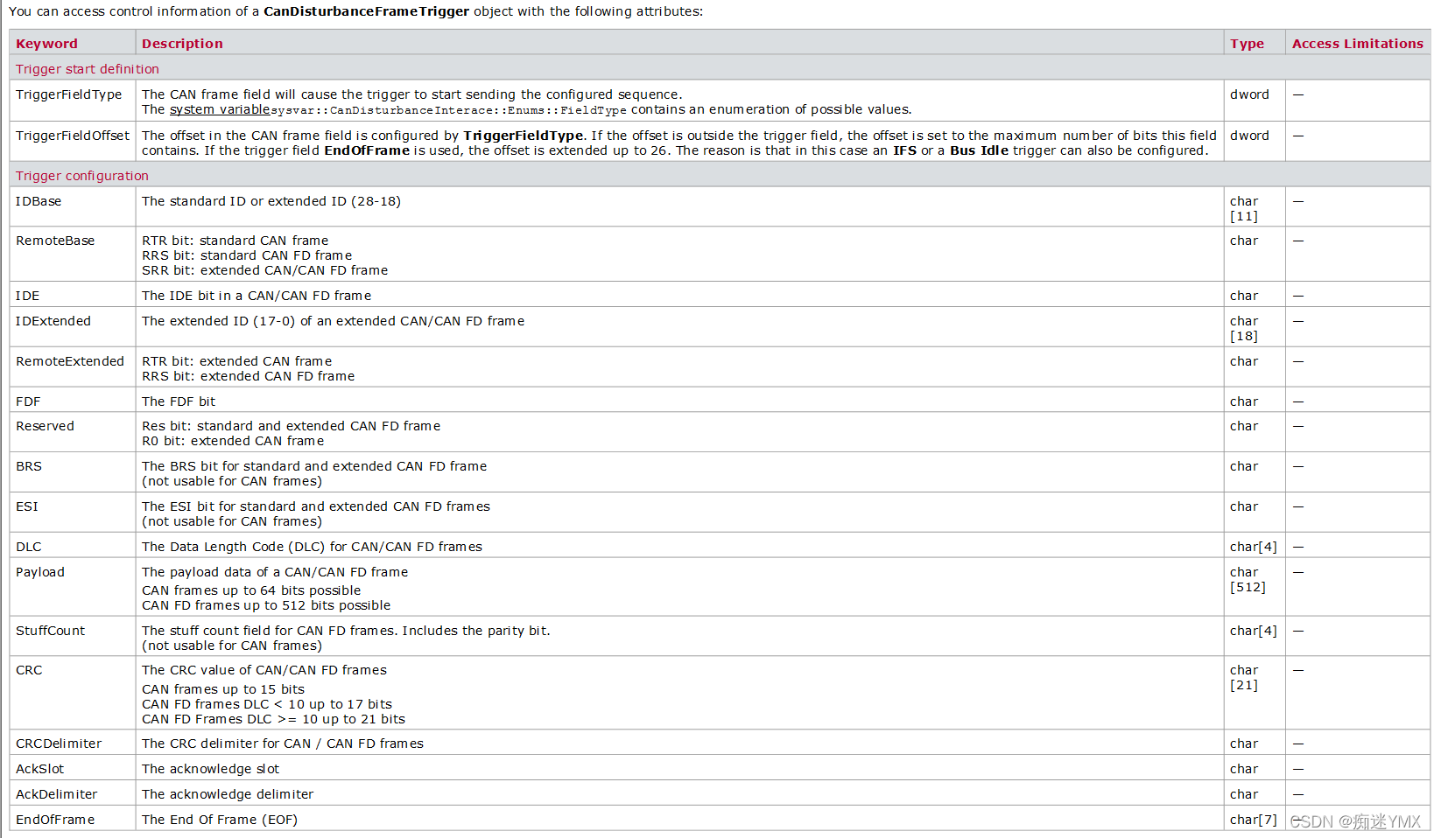Click the FDF keyword cell
Screen dimensions: 1434x838
(73, 401)
